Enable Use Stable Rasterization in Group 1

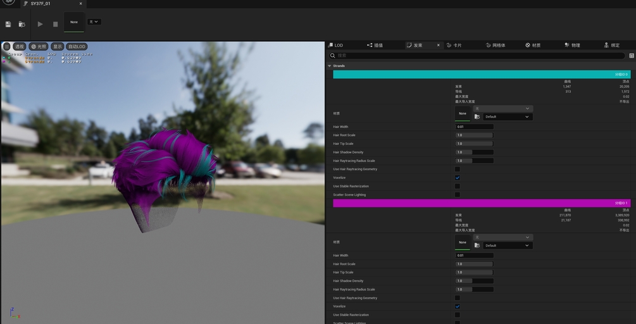click(458, 315)
